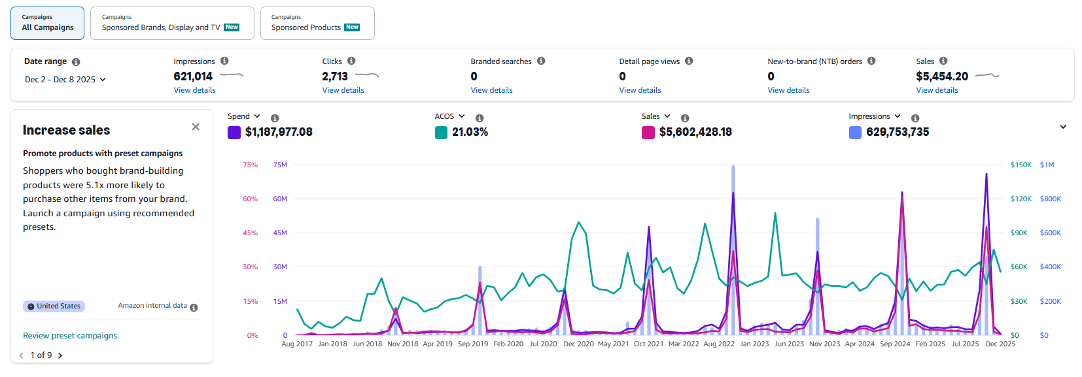
Task: Click the Impressions info icon in the summary bar
Action: coord(224,61)
